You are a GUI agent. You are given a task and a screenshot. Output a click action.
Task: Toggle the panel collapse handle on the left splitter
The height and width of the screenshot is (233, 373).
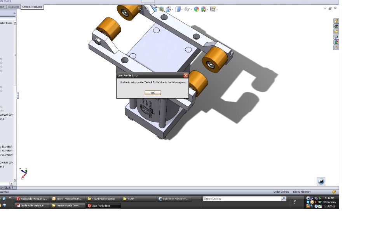point(18,96)
